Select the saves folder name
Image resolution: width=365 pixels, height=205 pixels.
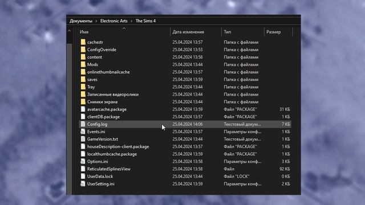point(92,79)
